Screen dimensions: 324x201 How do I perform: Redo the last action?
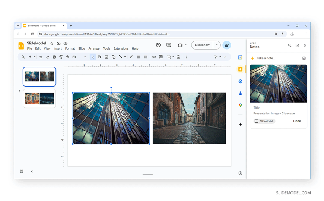click(x=47, y=57)
